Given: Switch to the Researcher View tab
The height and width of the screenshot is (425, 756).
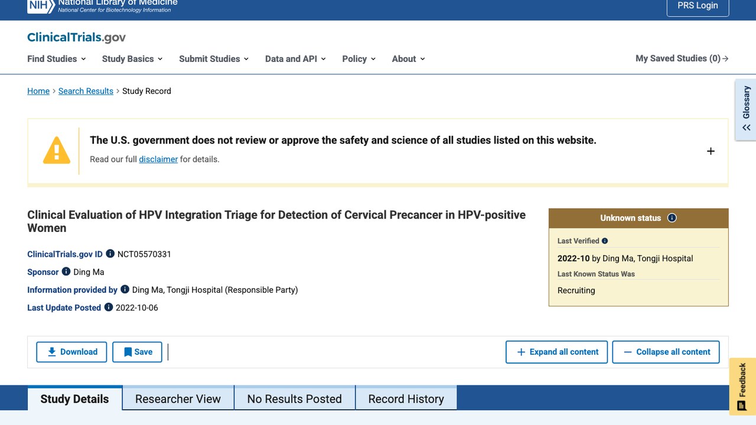Looking at the screenshot, I should pos(178,398).
